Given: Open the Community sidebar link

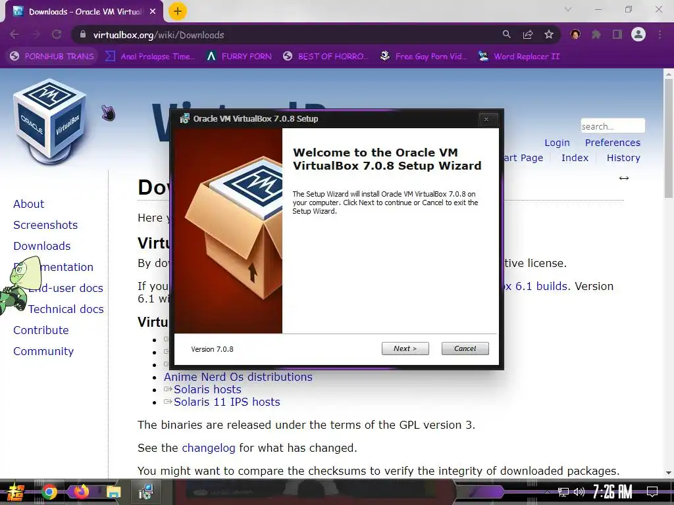Looking at the screenshot, I should [x=43, y=351].
